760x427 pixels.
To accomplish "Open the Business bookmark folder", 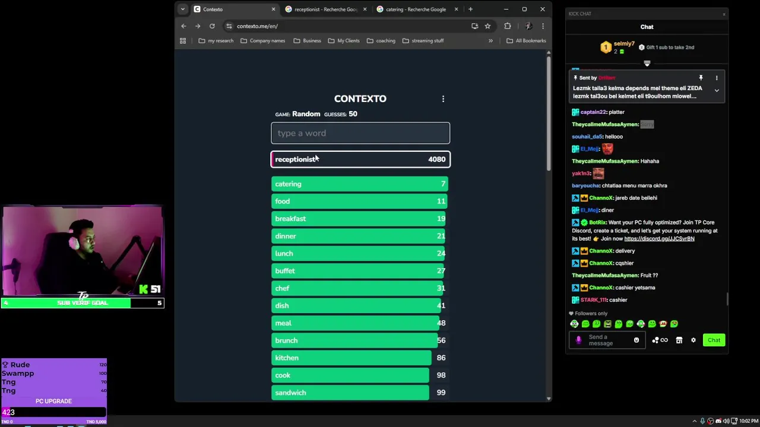I will click(x=307, y=41).
